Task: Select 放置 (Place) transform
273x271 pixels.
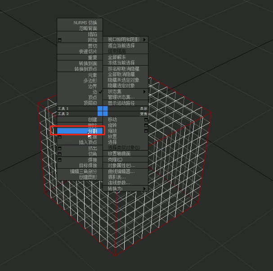Action: [112, 136]
